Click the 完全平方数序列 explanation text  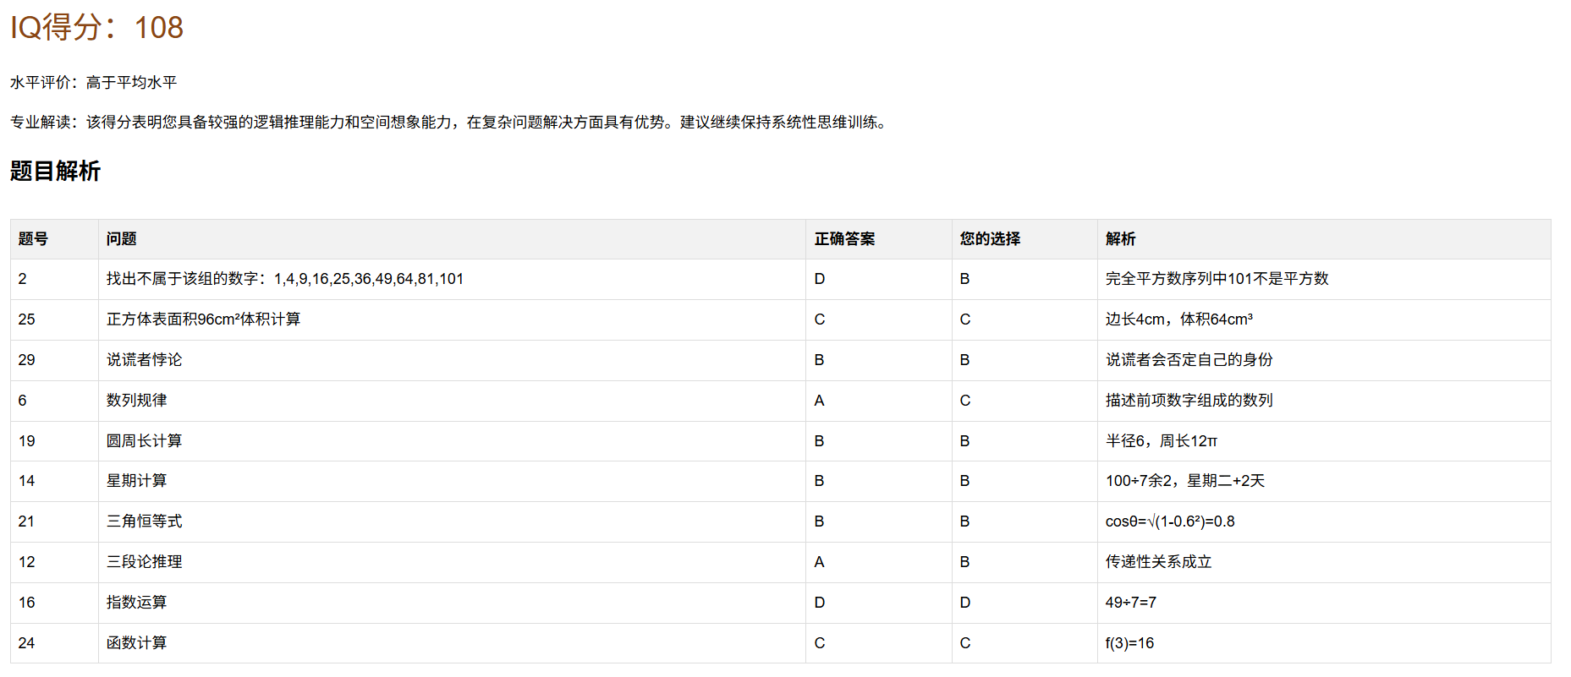pos(1217,279)
